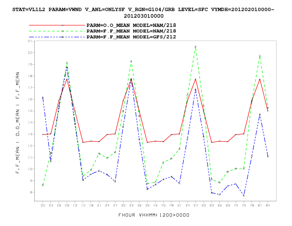The height and width of the screenshot is (226, 292).
Task: Click x-axis tick label 09
Action: pos(67,205)
